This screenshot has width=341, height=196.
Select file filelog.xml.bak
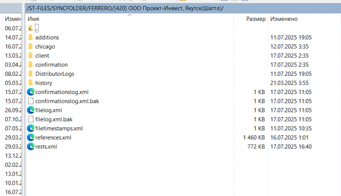54,120
